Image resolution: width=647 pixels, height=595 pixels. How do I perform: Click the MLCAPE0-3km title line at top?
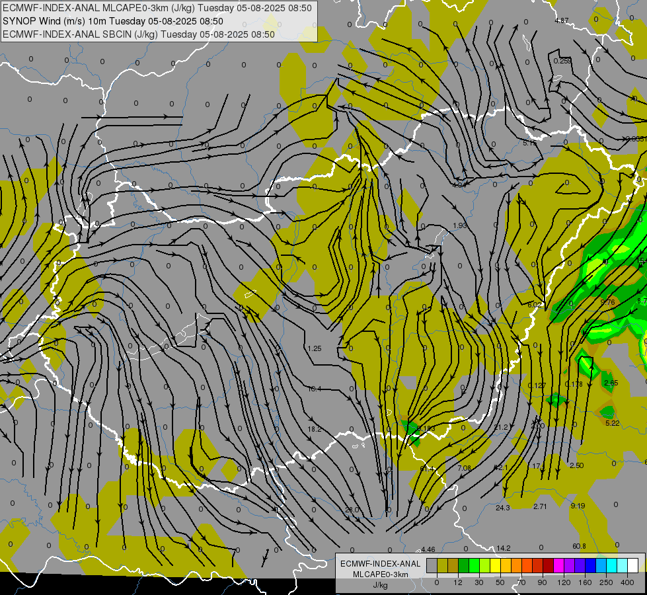157,8
